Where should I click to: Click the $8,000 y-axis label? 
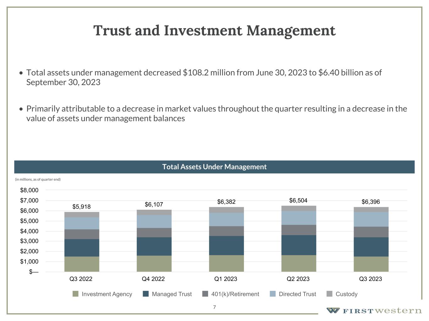tap(29, 190)
